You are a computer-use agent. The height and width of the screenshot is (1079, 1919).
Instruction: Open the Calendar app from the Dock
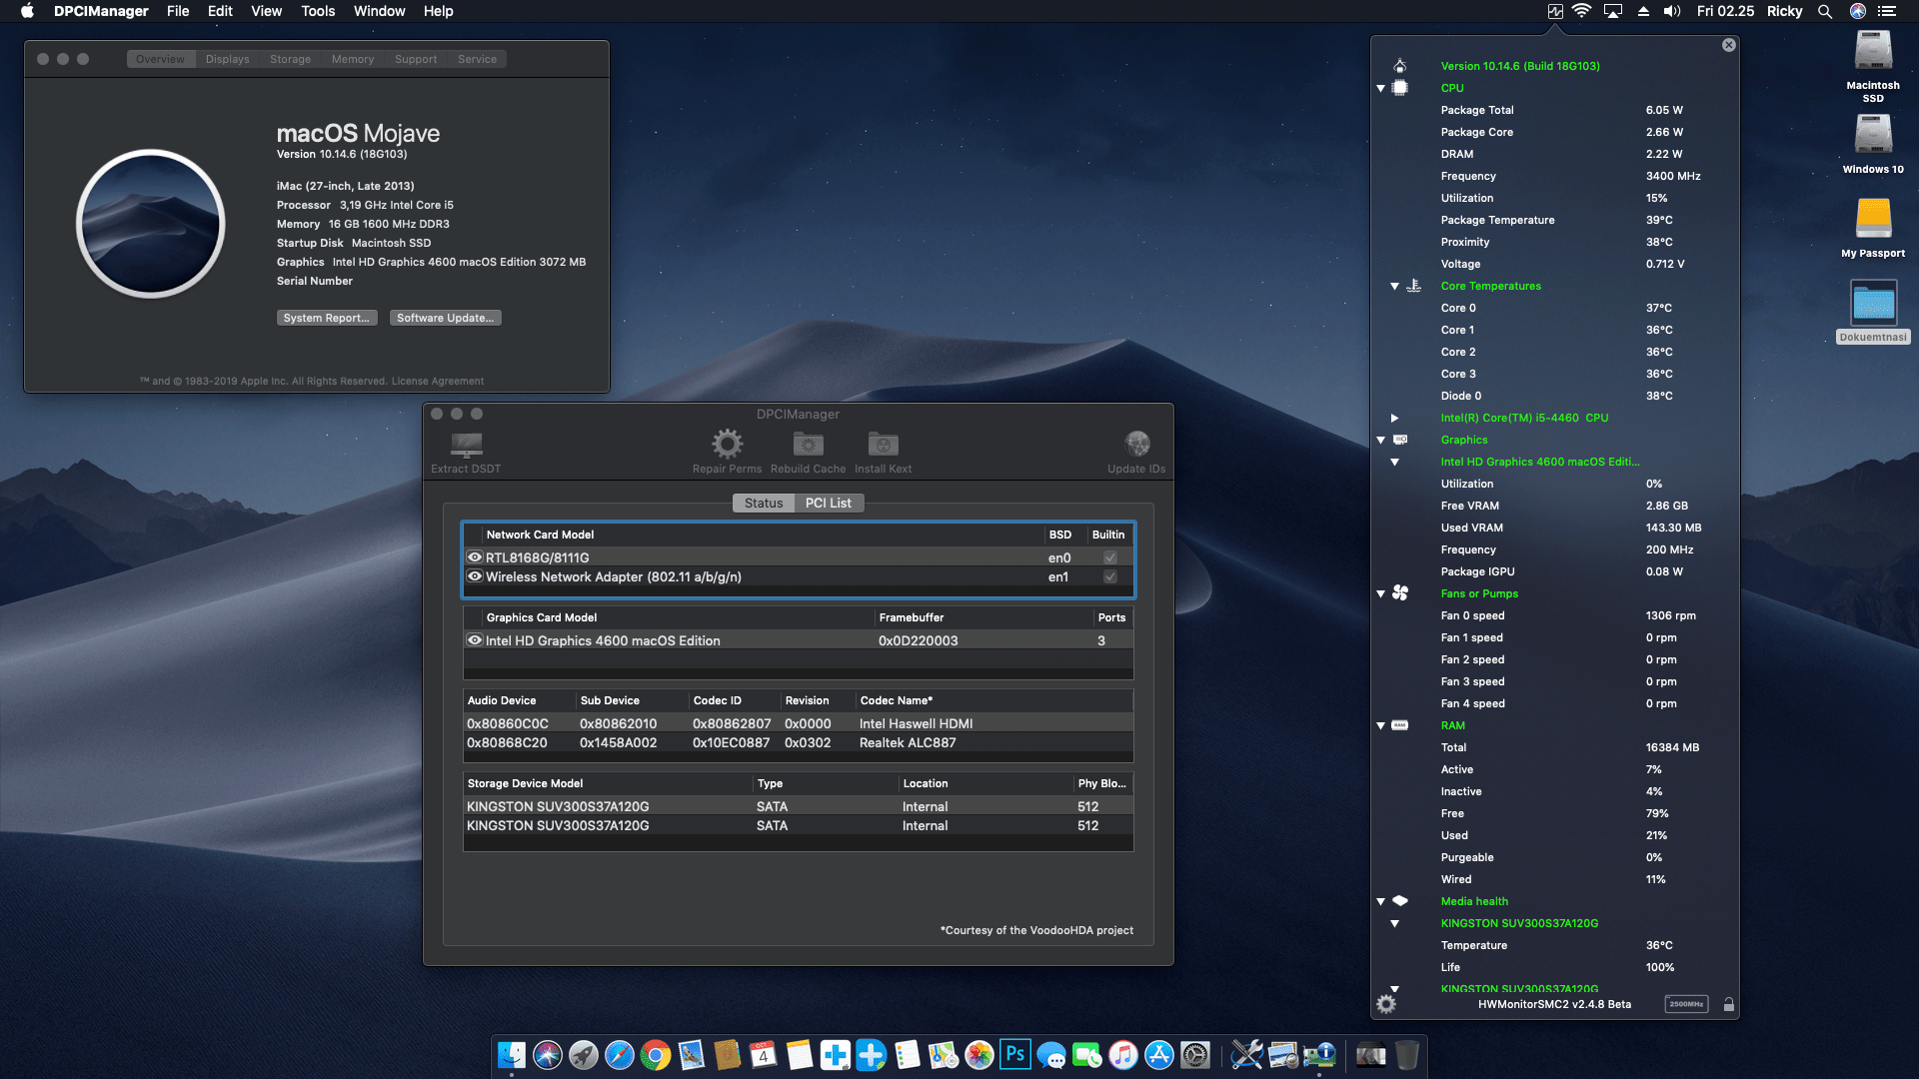(x=764, y=1054)
